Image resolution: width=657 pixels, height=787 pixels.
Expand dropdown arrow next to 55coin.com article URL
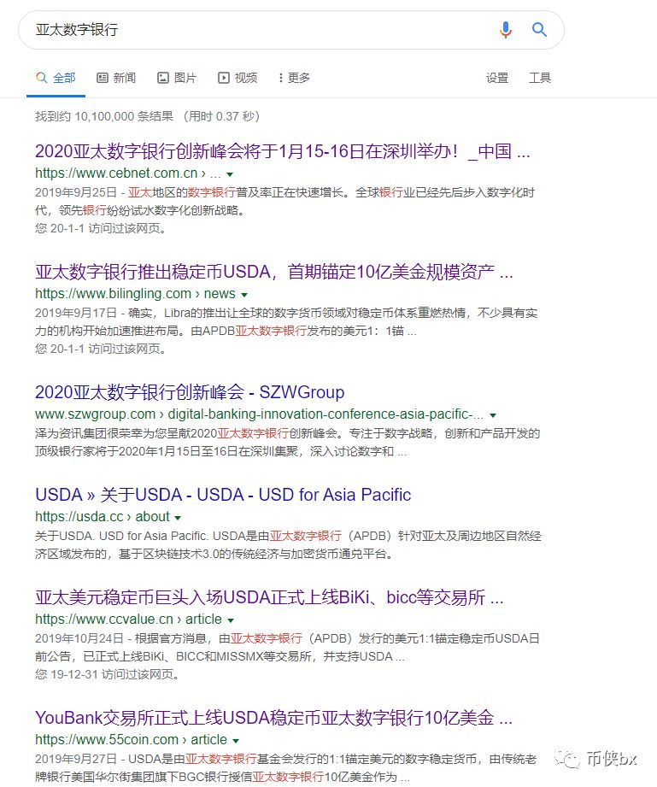tap(236, 741)
